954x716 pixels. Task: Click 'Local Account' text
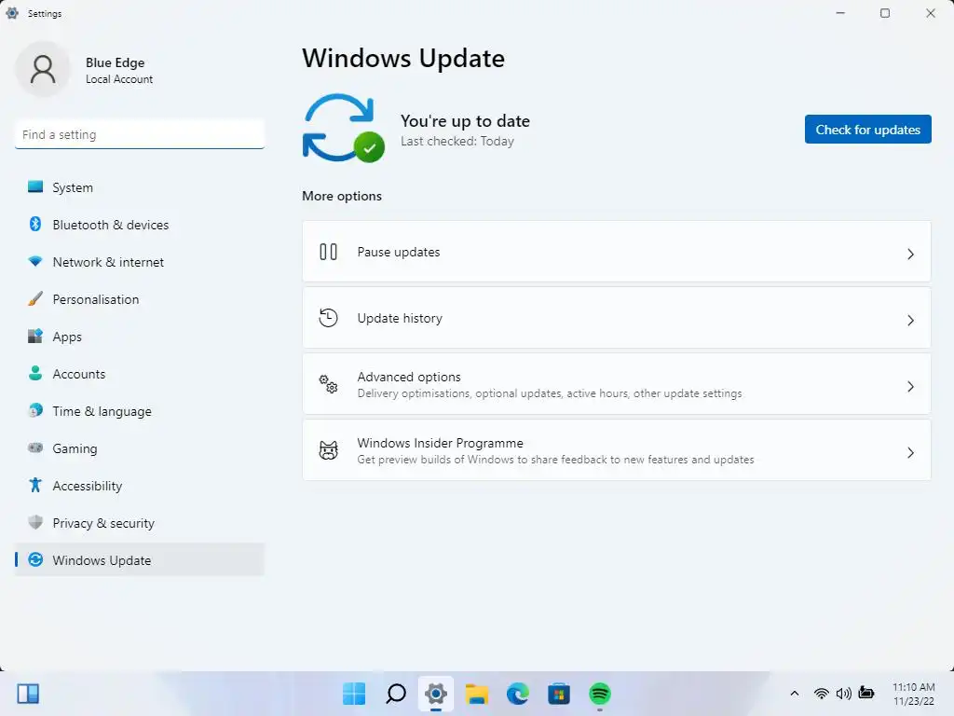coord(119,79)
